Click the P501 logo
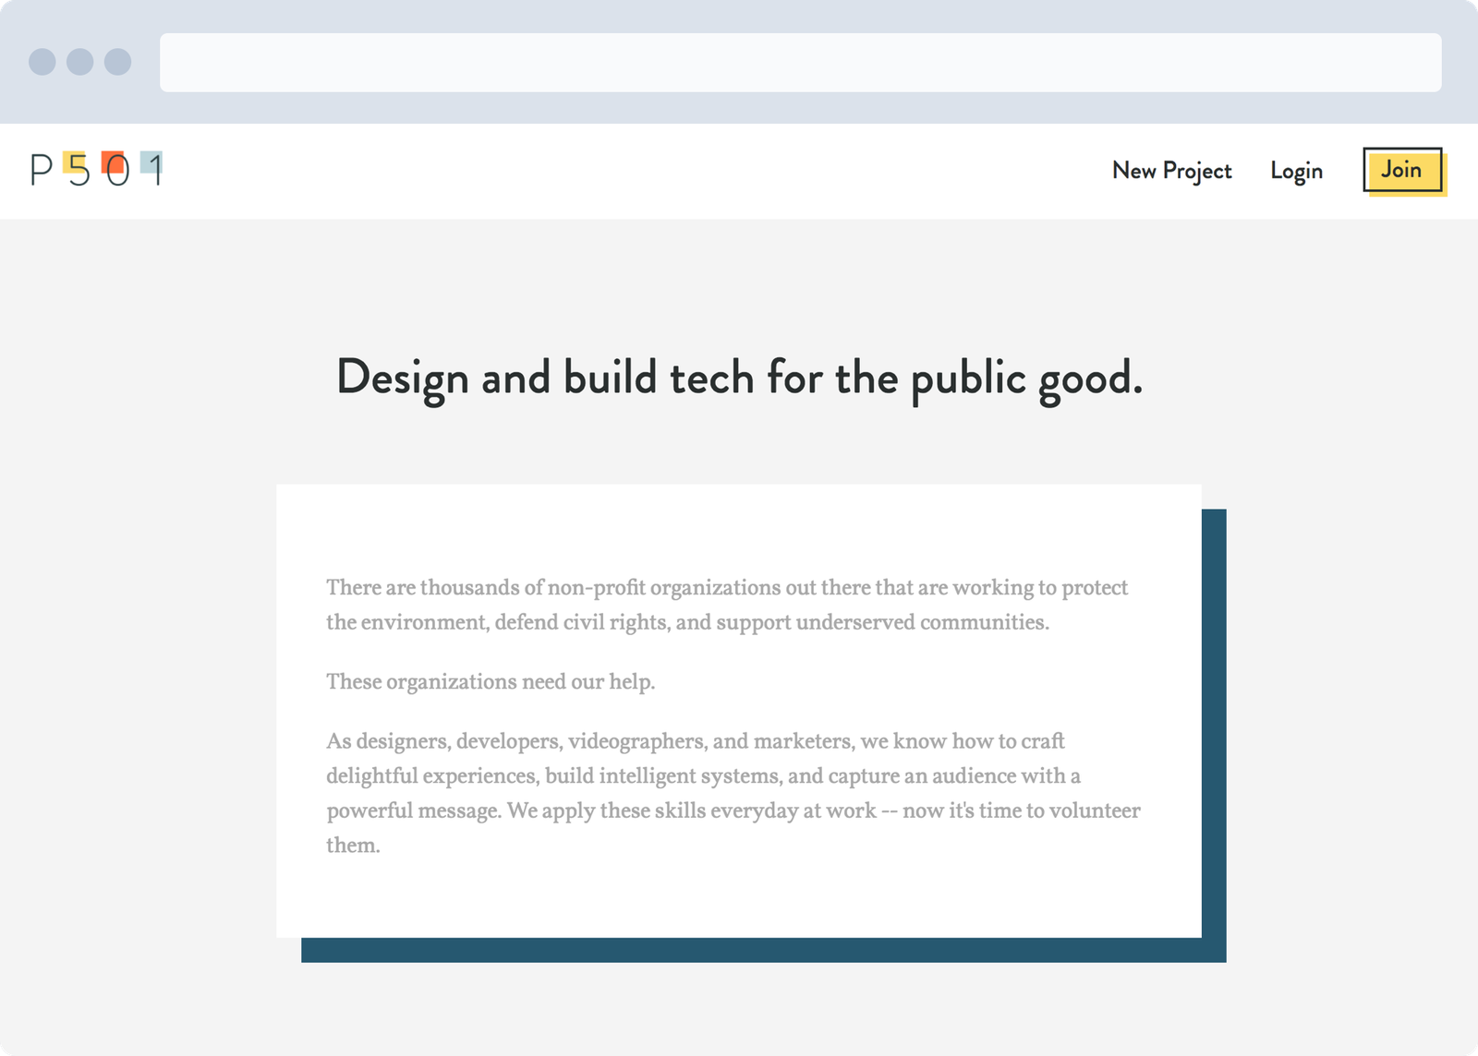Screen dimensions: 1478x1056 point(96,170)
